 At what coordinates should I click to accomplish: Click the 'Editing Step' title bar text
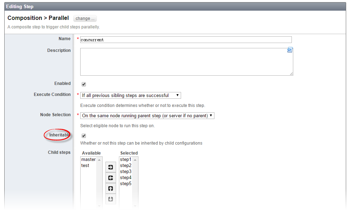[x=20, y=6]
